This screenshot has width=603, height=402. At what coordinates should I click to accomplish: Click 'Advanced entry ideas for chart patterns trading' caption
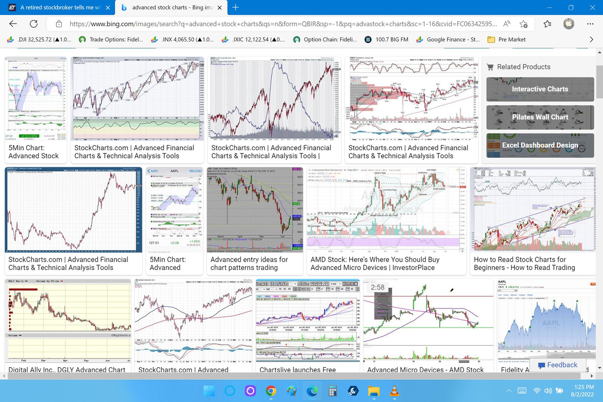(249, 263)
